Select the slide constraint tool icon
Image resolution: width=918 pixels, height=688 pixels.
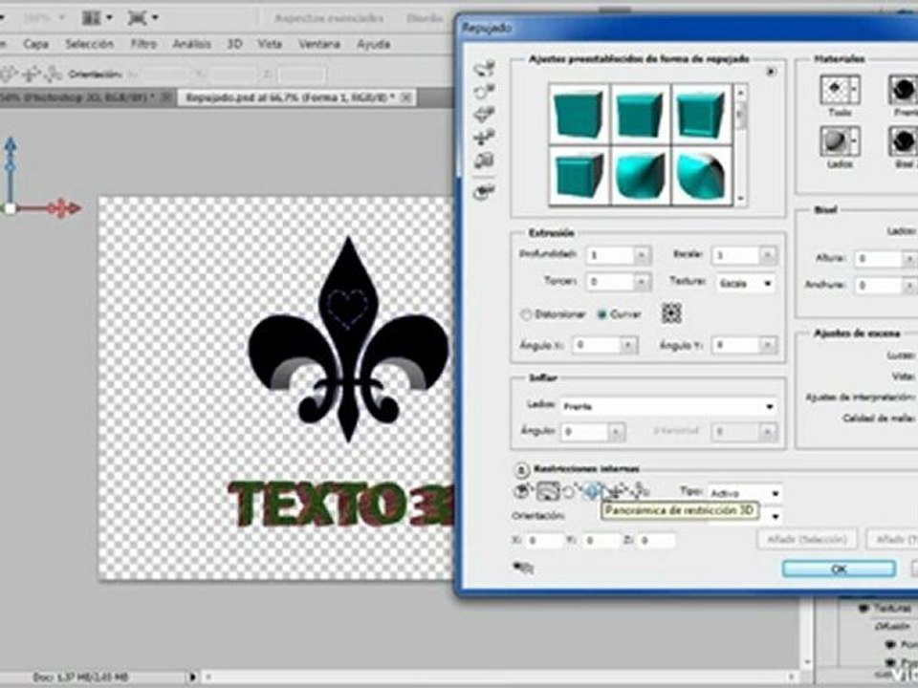[616, 492]
